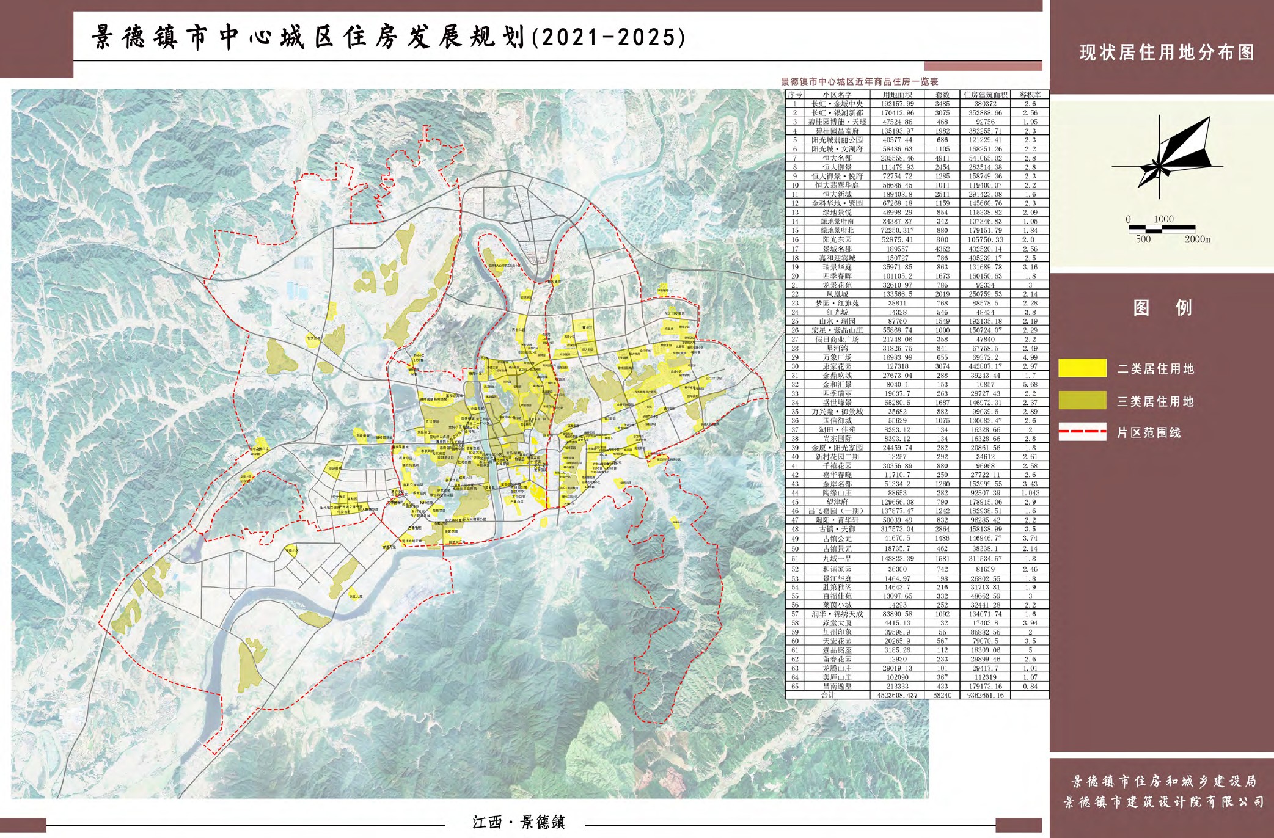This screenshot has height=838, width=1274.
Task: Select the olive 三类居住用地 legend swatch
Action: [1082, 401]
